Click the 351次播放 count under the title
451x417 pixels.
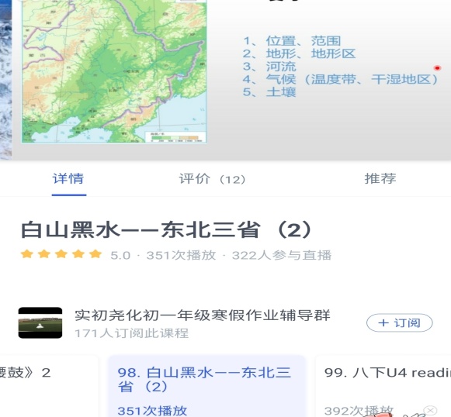tap(181, 255)
